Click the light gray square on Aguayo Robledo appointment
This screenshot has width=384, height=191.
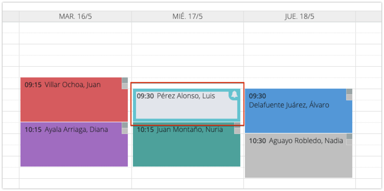[x=349, y=142]
